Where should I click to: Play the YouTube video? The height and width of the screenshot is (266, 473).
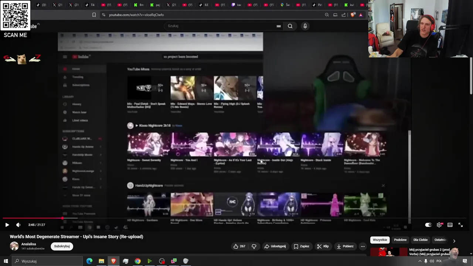pyautogui.click(x=7, y=225)
